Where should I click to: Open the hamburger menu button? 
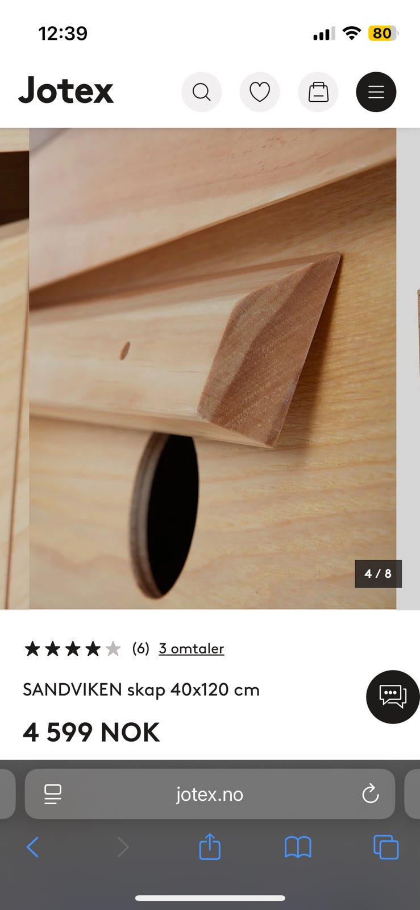376,92
